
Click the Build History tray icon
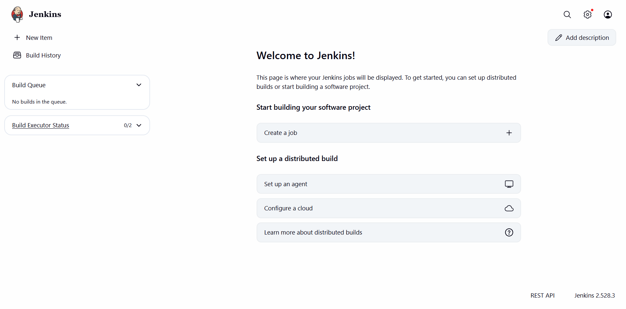click(17, 55)
